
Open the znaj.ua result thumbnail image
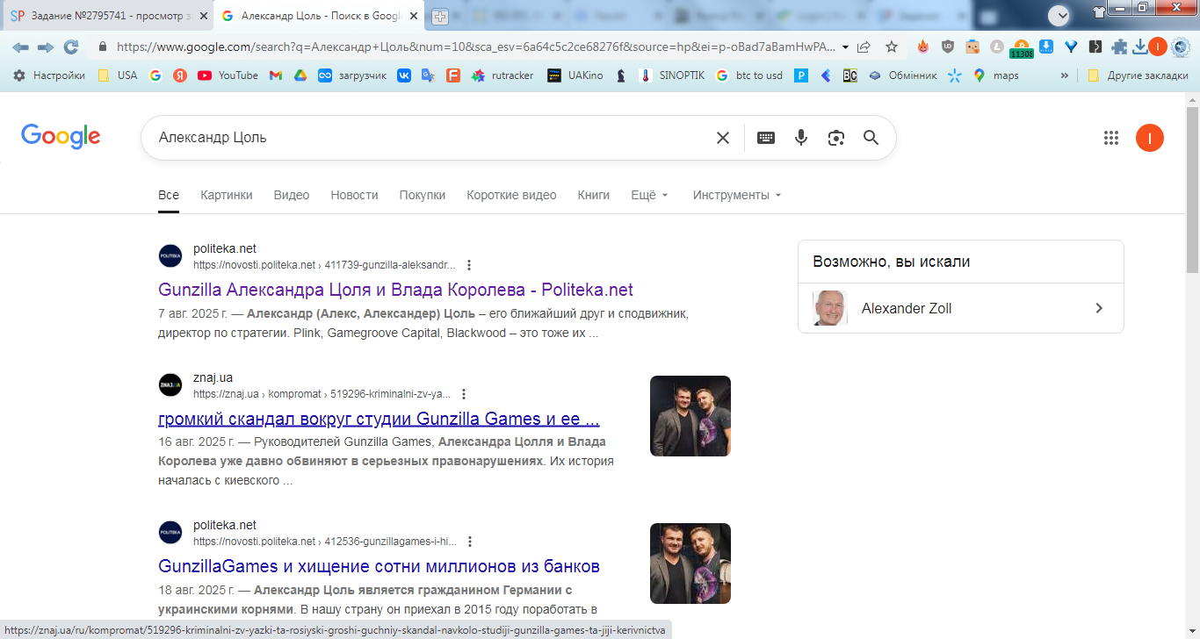(690, 416)
